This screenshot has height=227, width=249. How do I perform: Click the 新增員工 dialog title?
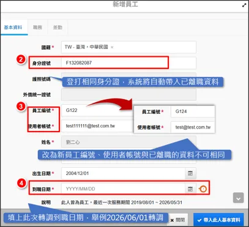(125, 4)
